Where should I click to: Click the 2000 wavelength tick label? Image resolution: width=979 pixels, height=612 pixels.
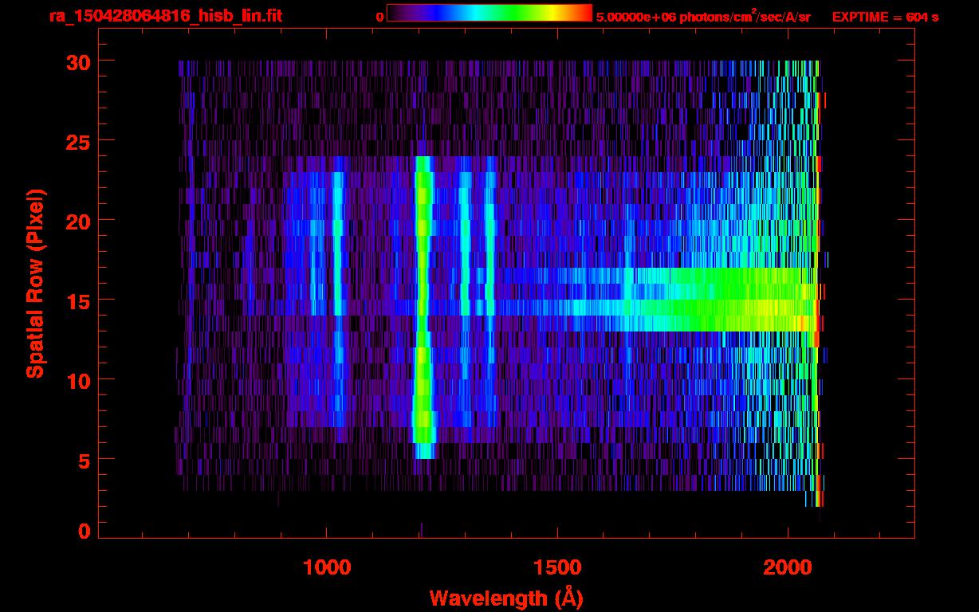787,567
